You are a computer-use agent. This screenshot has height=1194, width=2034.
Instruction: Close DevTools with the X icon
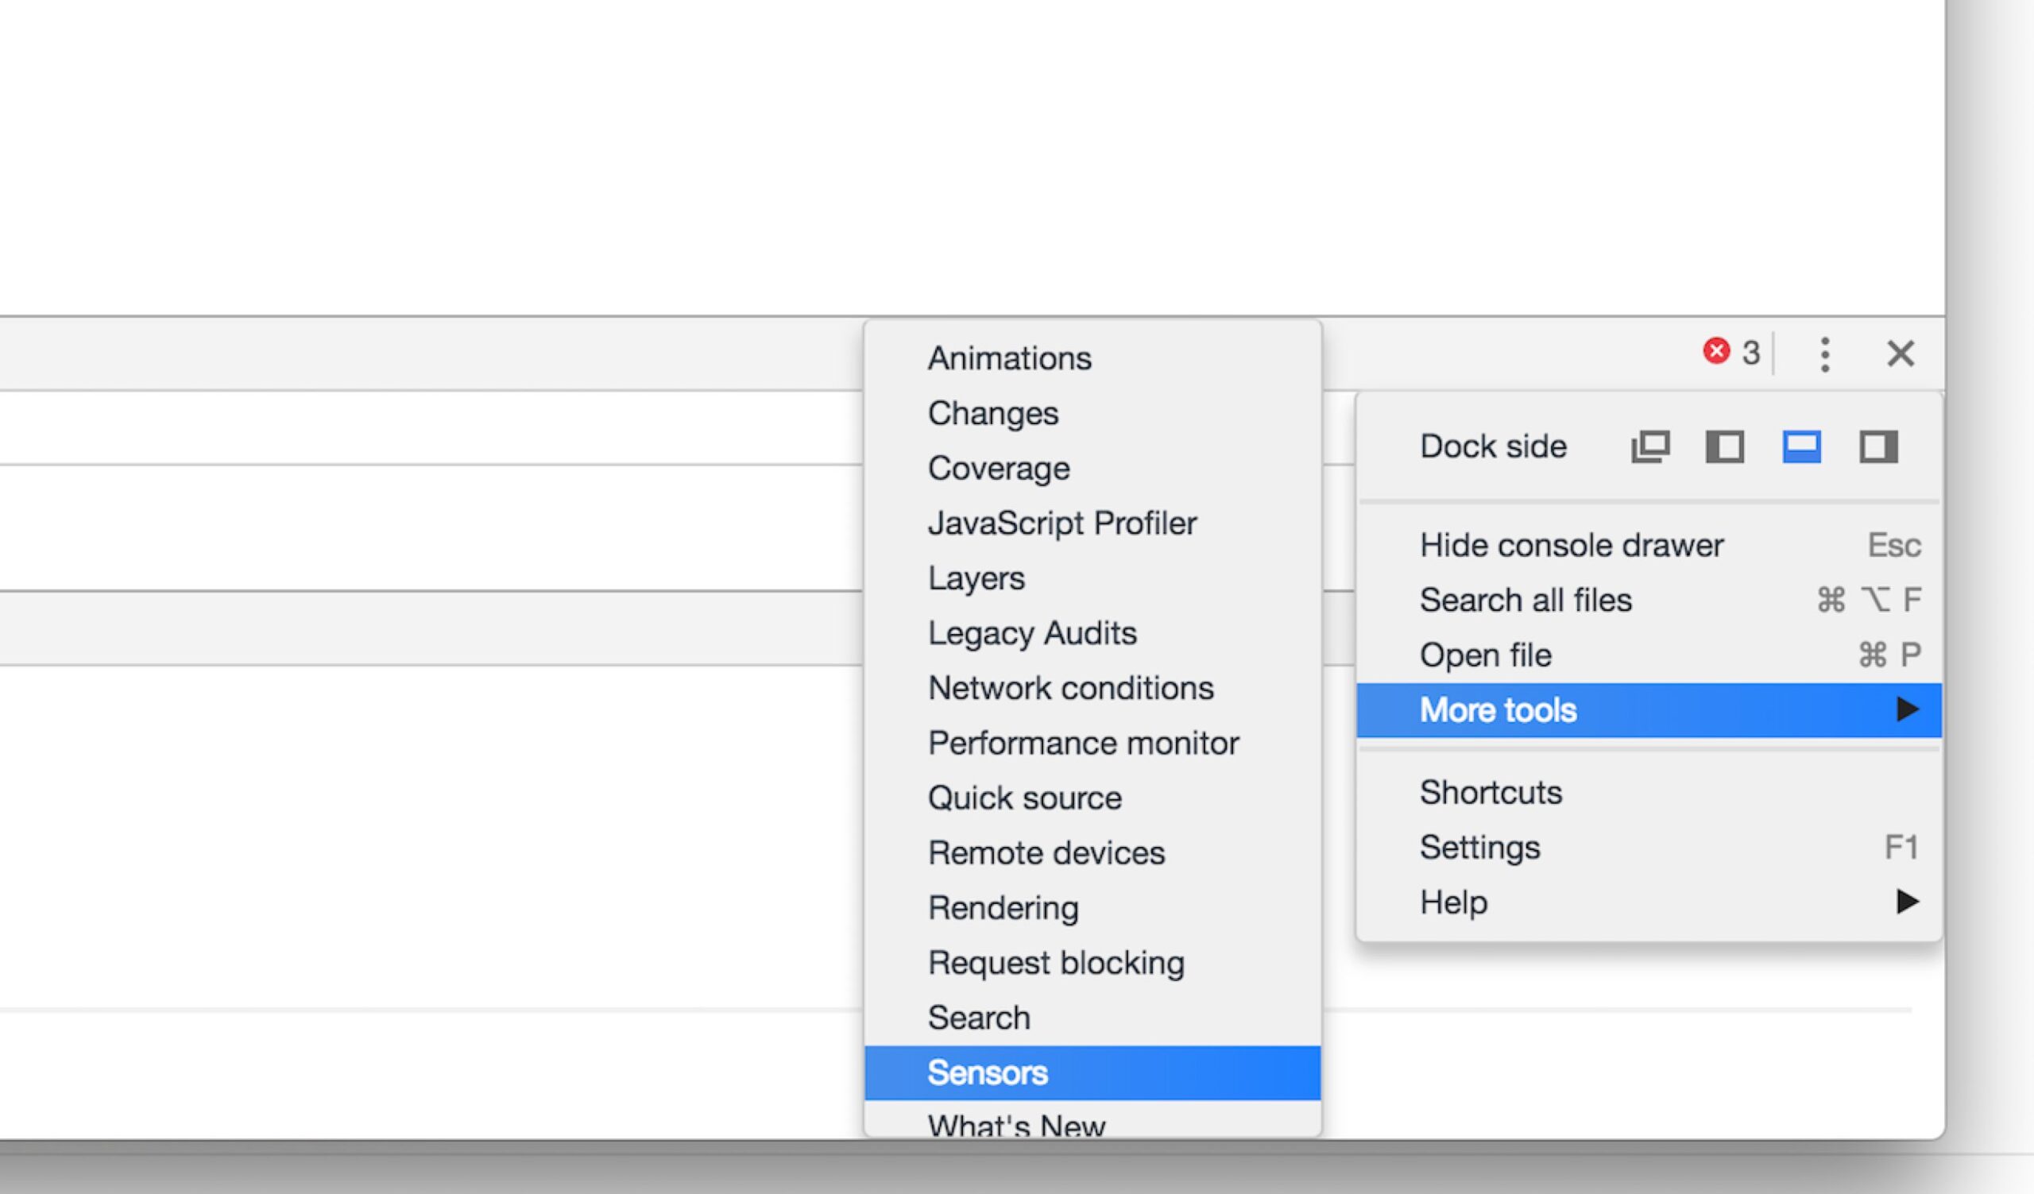pyautogui.click(x=1900, y=354)
